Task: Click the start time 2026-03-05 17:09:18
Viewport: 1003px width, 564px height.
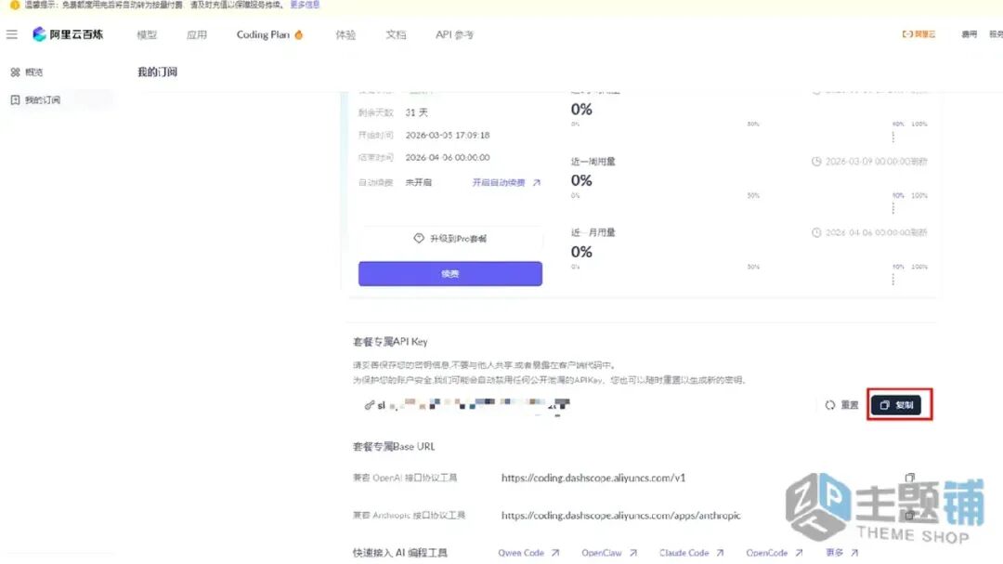Action: 447,135
